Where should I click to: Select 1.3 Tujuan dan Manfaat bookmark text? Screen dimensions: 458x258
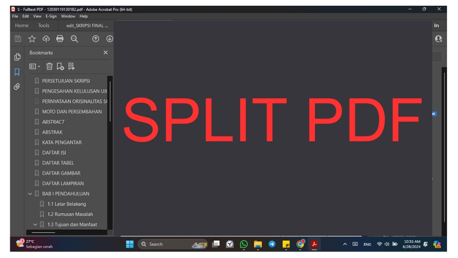tap(72, 225)
